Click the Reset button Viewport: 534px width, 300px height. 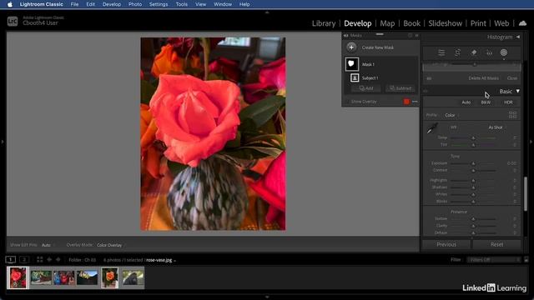496,244
